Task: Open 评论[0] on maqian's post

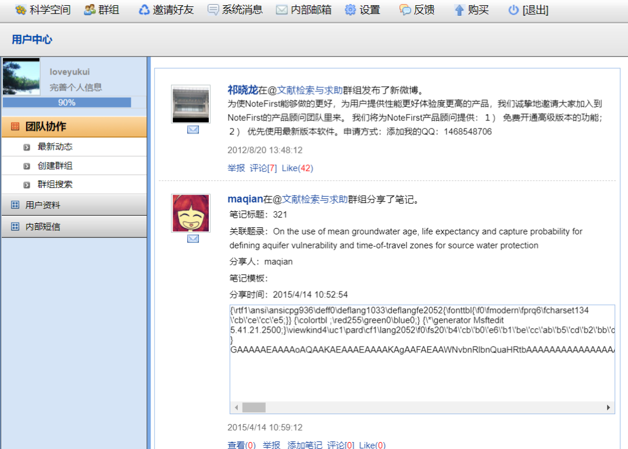Action: (340, 444)
